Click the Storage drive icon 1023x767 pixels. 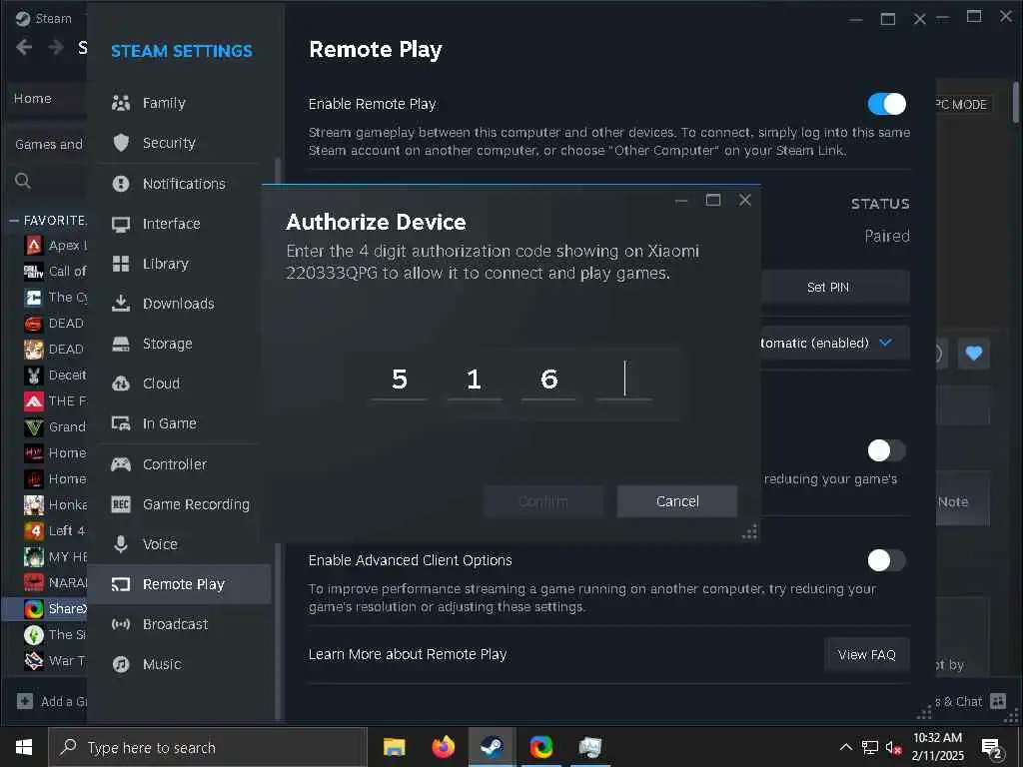[121, 344]
